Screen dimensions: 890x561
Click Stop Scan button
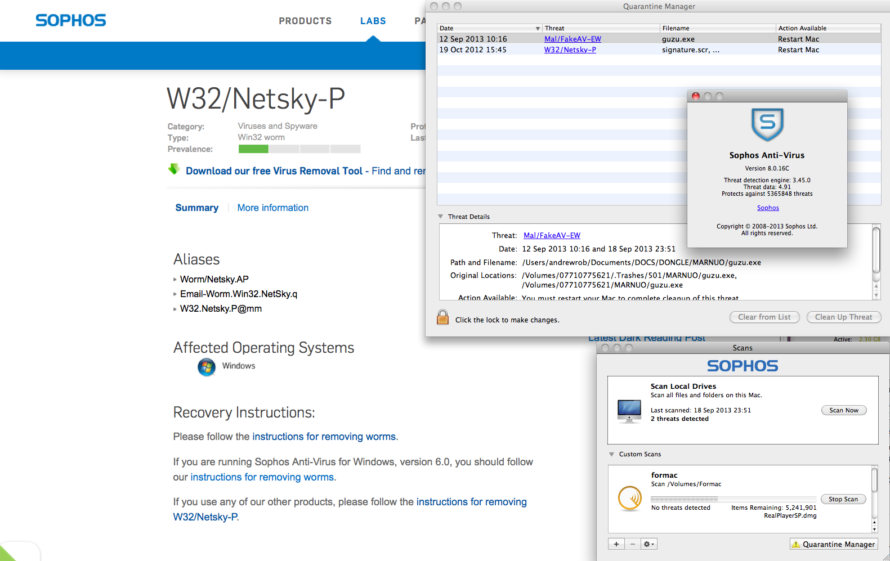tap(843, 499)
